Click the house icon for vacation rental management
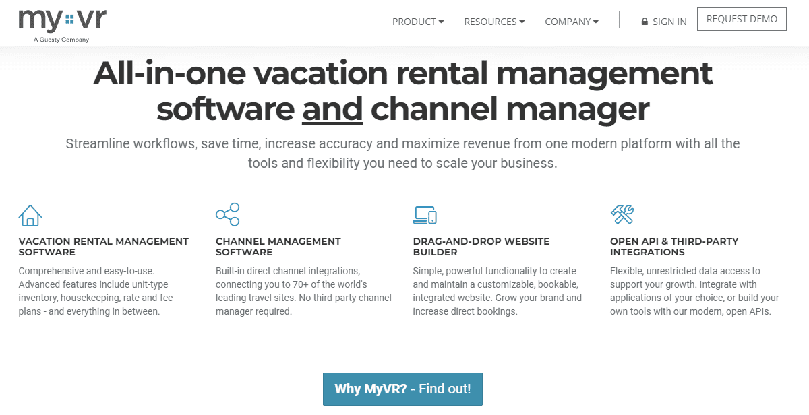809x415 pixels. (x=30, y=215)
